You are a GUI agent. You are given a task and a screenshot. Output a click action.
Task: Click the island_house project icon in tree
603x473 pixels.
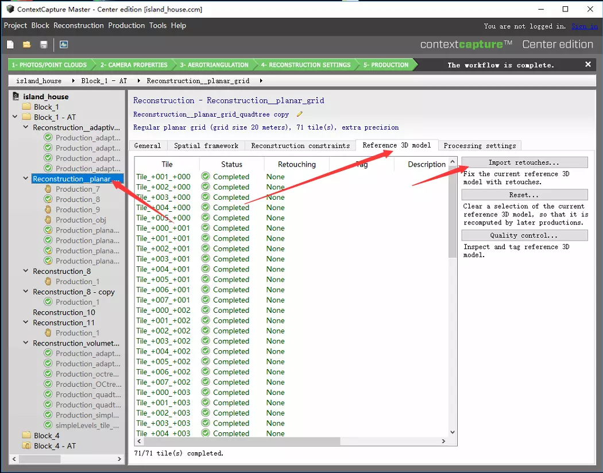tap(16, 96)
